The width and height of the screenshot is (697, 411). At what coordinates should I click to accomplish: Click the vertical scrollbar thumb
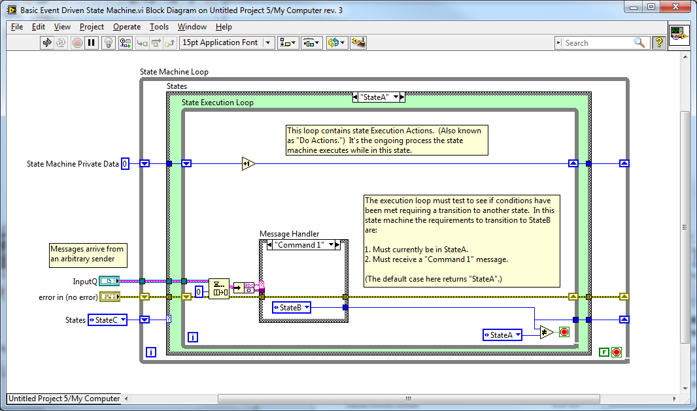(x=685, y=227)
